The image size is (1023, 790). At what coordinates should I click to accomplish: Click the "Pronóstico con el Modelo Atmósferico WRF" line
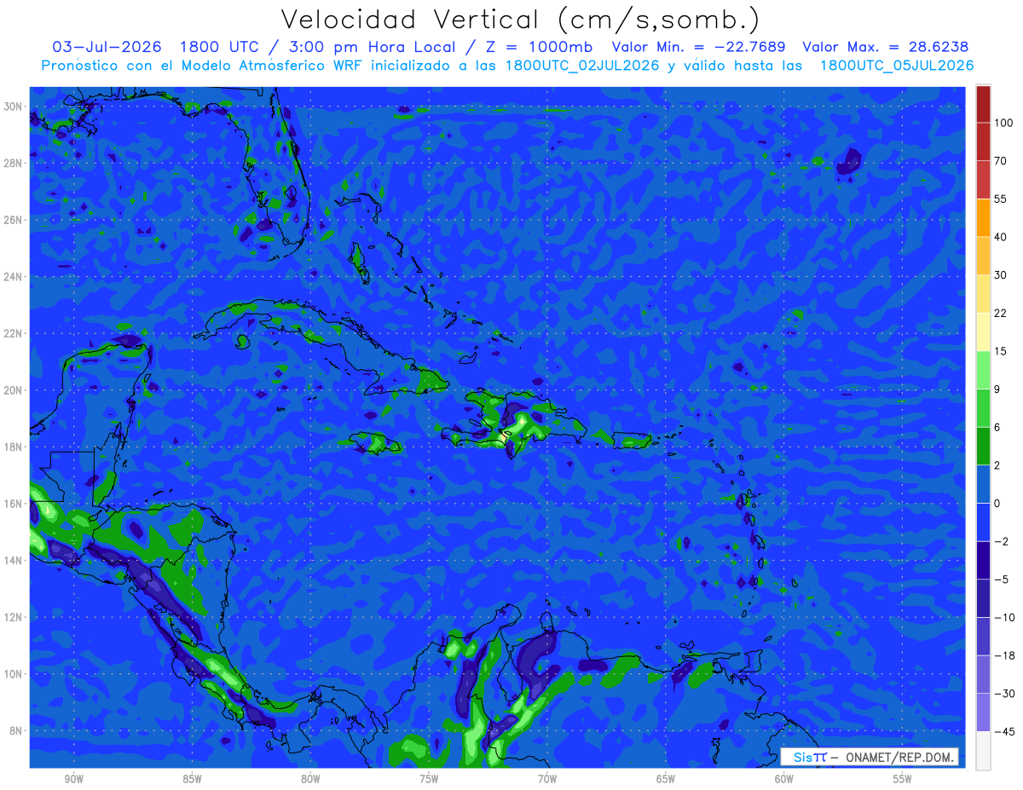(507, 66)
